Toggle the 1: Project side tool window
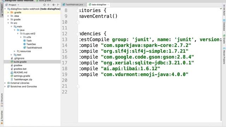226x127 pixels. [x=2, y=10]
